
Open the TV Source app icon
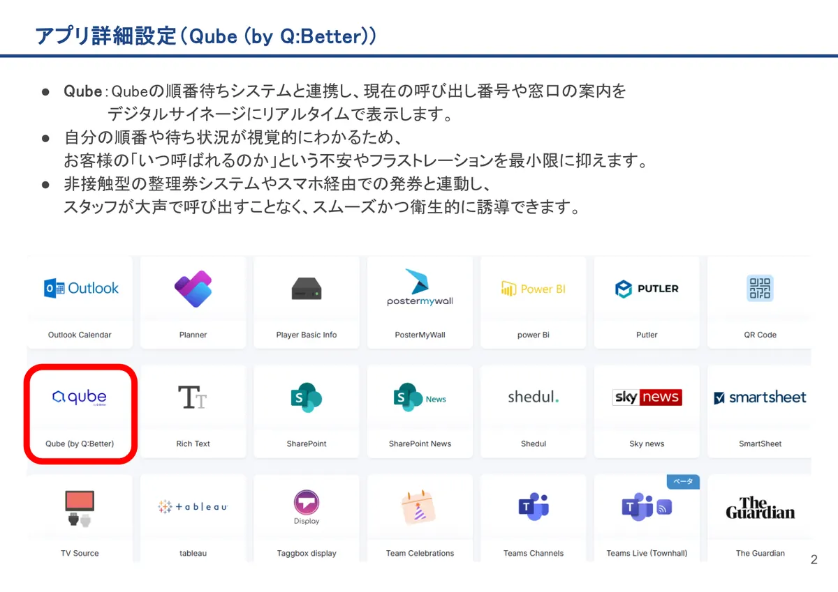(80, 508)
